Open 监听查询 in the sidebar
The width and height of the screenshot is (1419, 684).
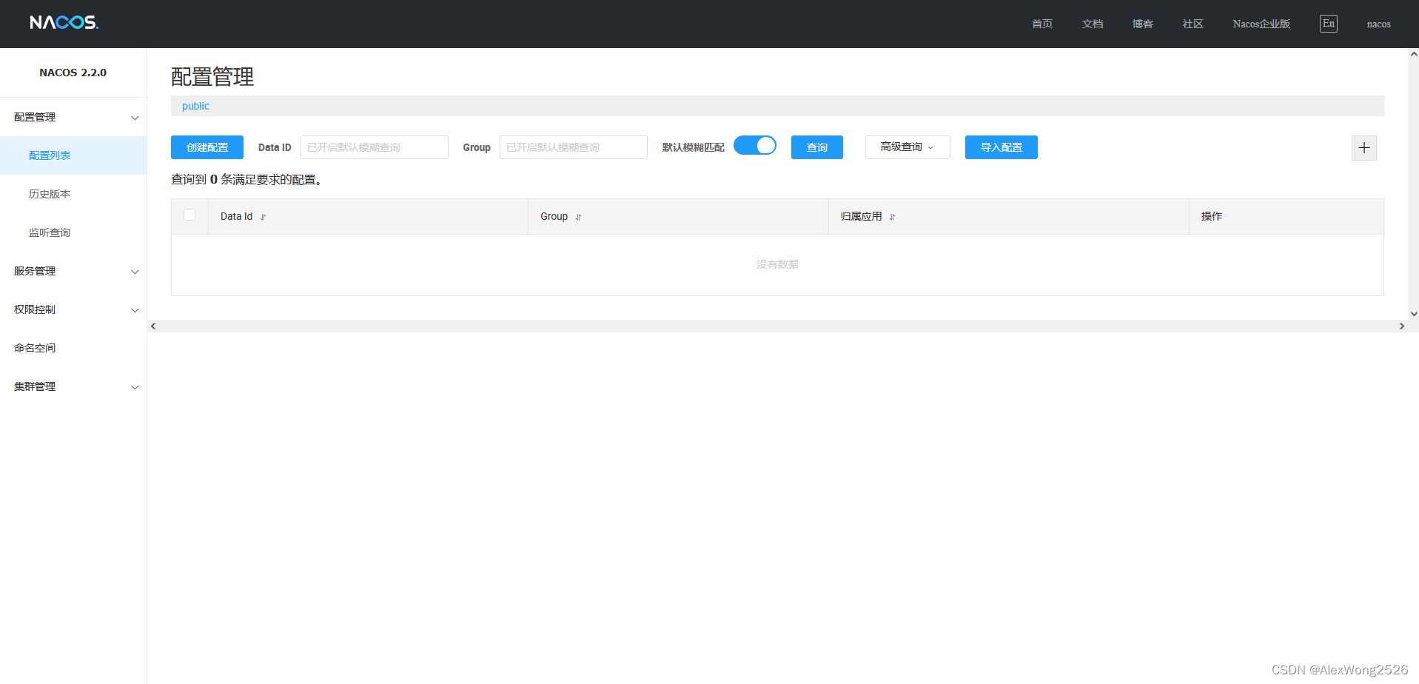tap(73, 232)
